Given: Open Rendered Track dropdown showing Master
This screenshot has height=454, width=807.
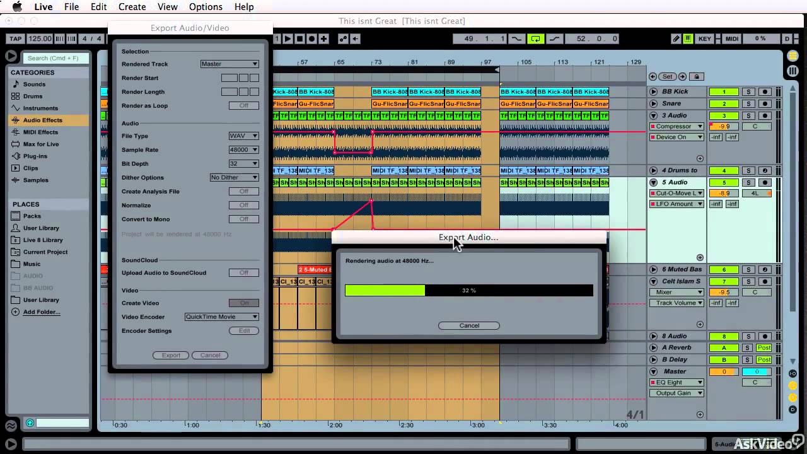Looking at the screenshot, I should point(229,64).
